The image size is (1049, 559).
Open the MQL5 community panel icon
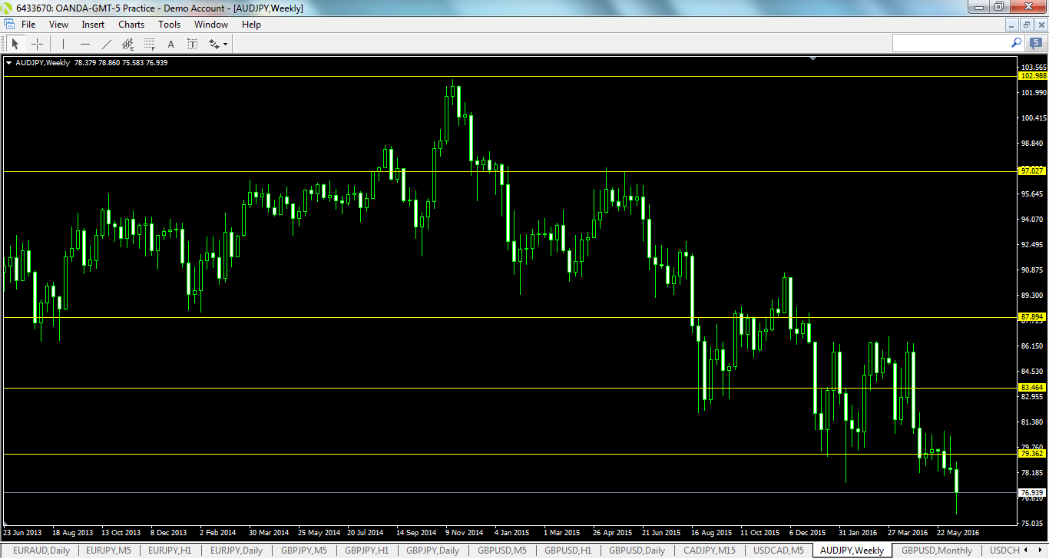(x=1033, y=44)
